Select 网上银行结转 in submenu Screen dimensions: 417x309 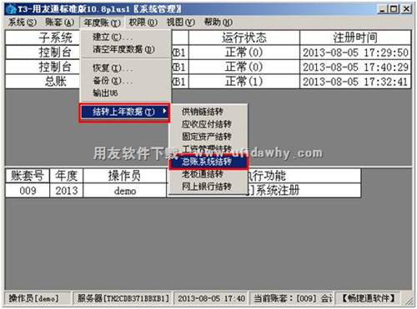point(208,187)
